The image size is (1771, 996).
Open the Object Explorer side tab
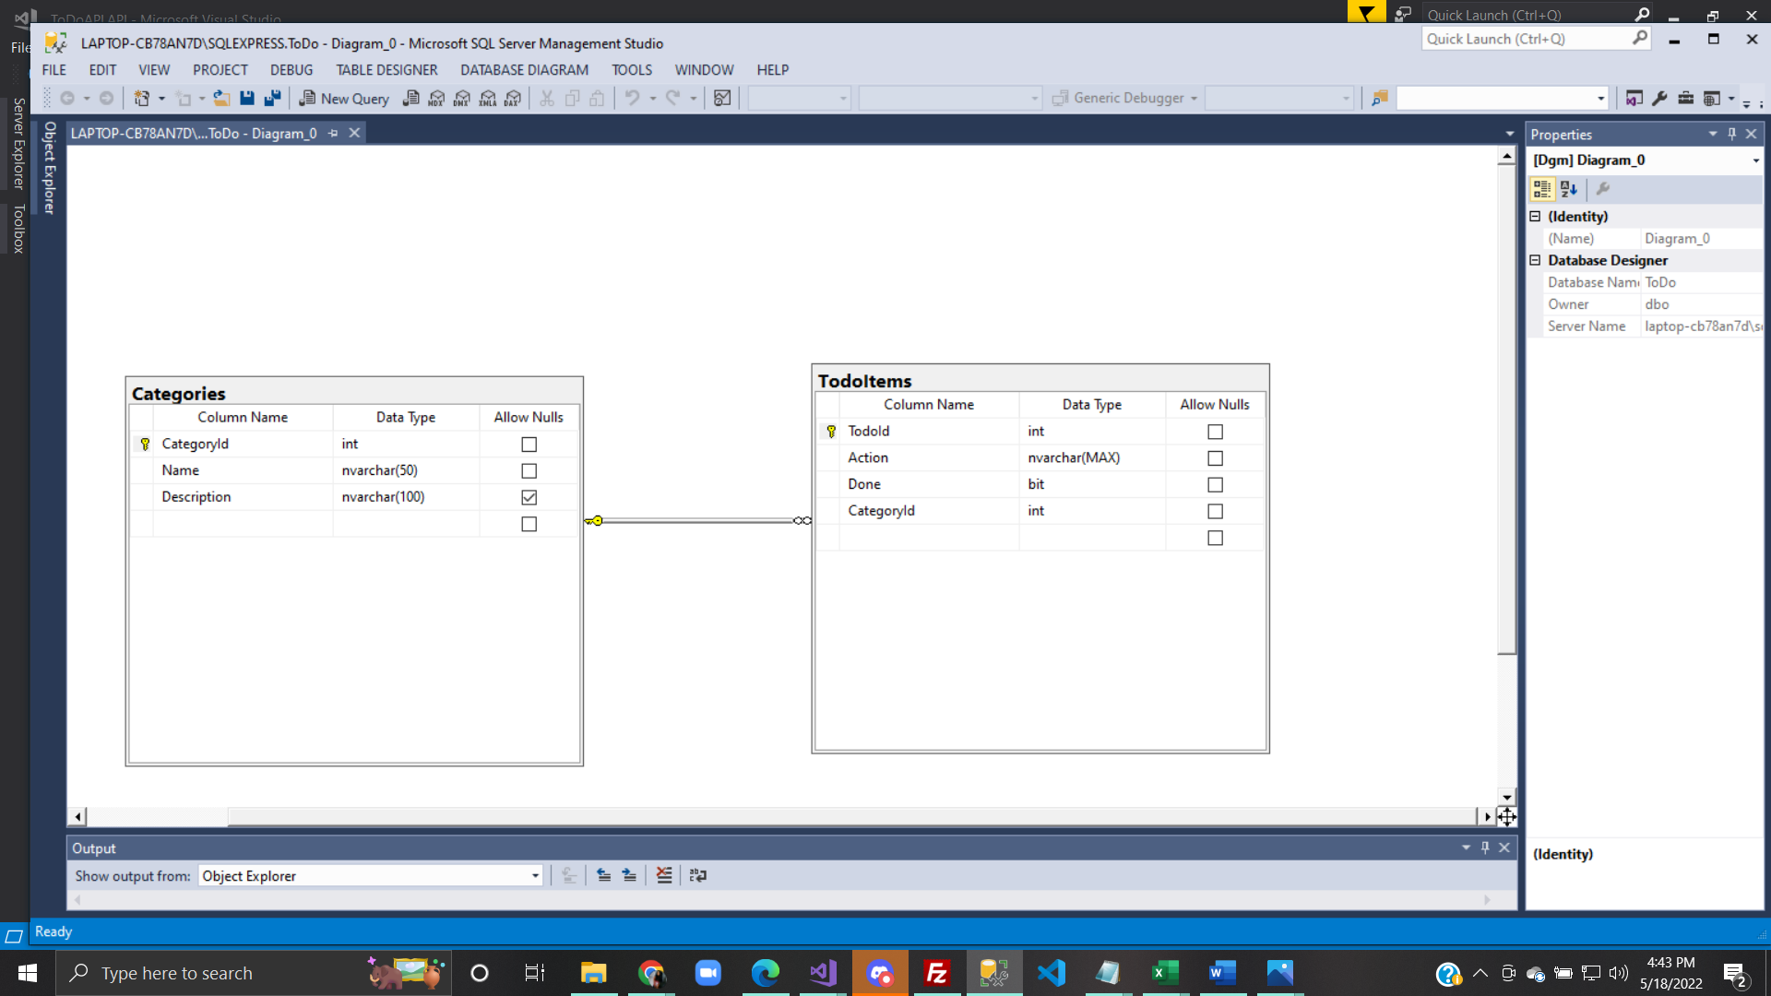pos(50,168)
